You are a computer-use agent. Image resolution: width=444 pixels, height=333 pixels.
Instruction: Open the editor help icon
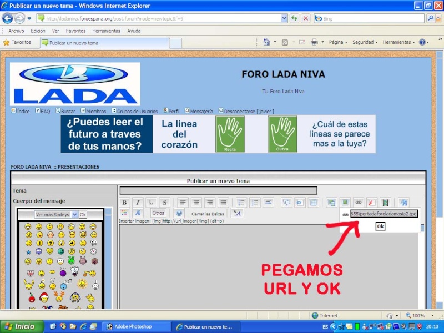coord(179,213)
